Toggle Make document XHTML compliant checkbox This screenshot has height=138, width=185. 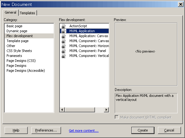[x=117, y=117]
